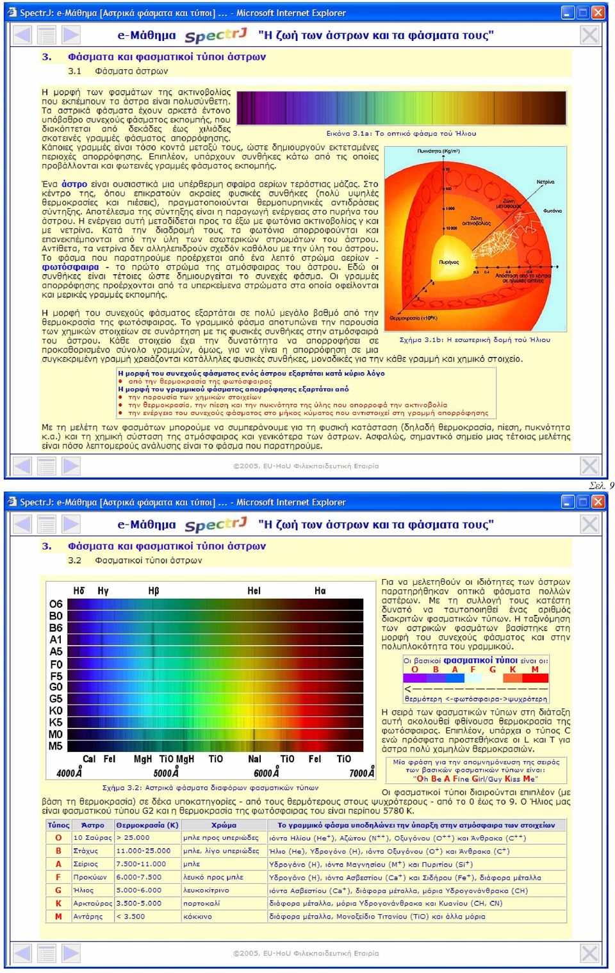Screen dimensions: 615x973
Task: Click Internet Explorer title icon of upper window
Action: [x=12, y=12]
